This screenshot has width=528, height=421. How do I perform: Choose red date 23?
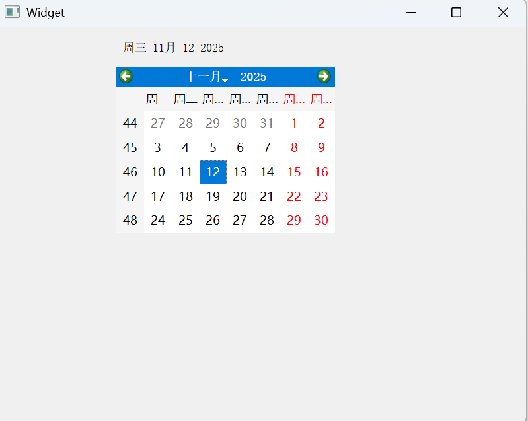tap(321, 196)
